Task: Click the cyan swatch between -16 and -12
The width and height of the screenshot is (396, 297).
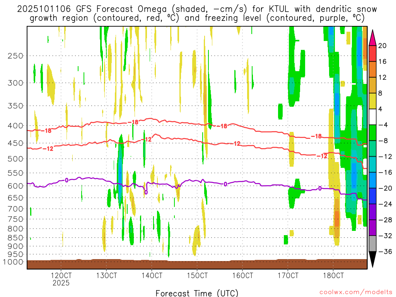Action: (372, 164)
